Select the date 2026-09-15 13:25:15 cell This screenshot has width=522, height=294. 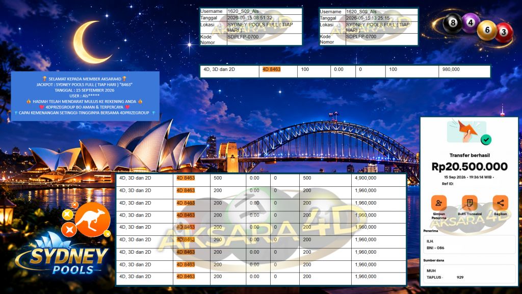(x=381, y=18)
